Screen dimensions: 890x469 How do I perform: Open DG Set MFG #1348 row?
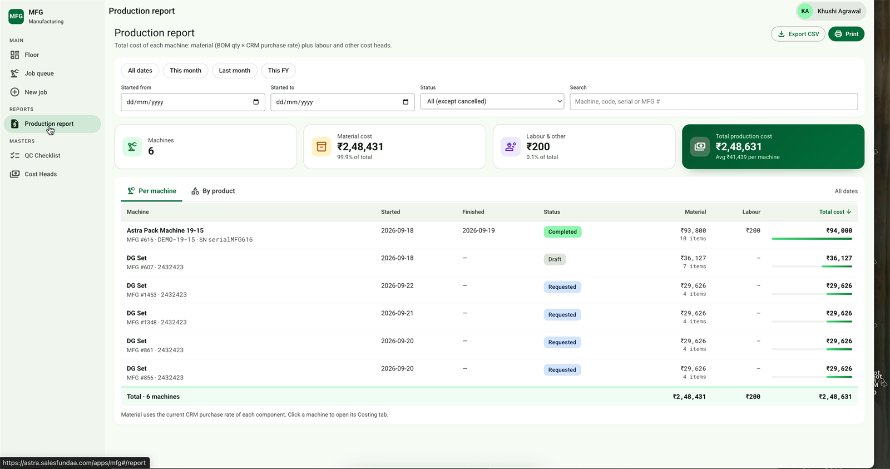[x=489, y=318]
